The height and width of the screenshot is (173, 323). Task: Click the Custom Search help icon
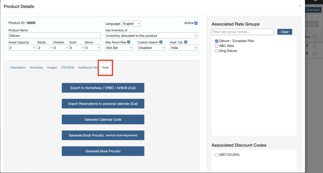[x=161, y=42]
